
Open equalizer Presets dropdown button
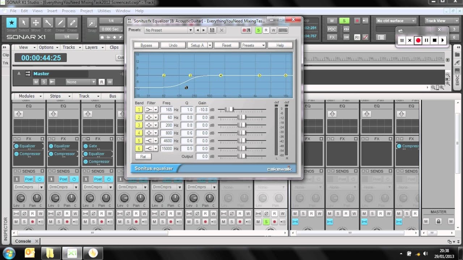click(253, 45)
